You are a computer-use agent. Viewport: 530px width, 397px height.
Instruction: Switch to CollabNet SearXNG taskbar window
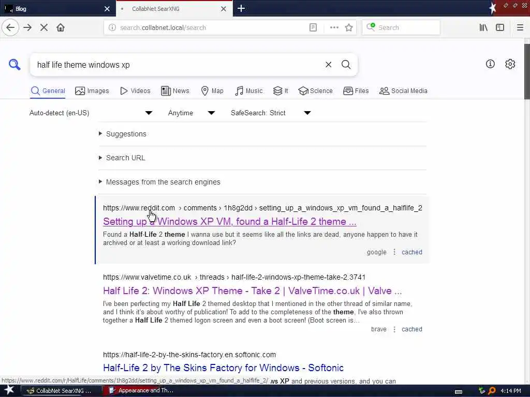[x=62, y=391]
